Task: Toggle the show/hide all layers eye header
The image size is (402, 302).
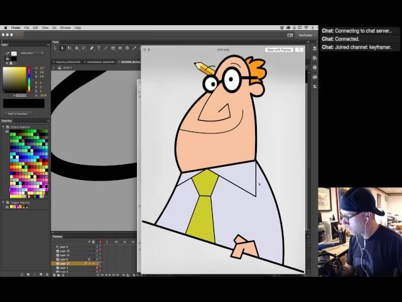Action: 89,242
